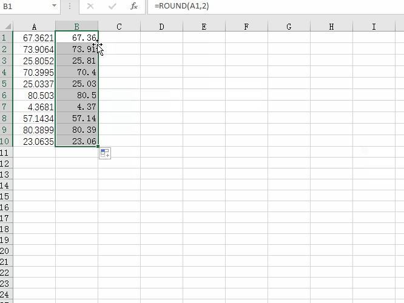Screen dimensions: 404x303
Task: Select column I header
Action: (374, 27)
